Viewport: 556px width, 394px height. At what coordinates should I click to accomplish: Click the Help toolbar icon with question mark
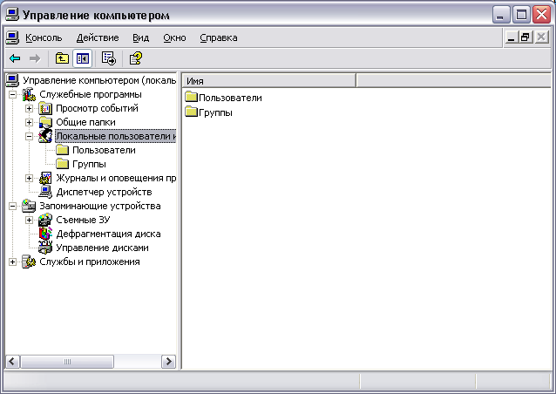click(x=136, y=58)
